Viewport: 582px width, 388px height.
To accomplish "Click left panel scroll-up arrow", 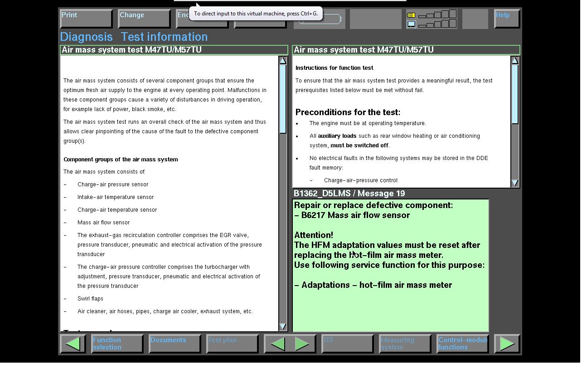I will click(283, 60).
